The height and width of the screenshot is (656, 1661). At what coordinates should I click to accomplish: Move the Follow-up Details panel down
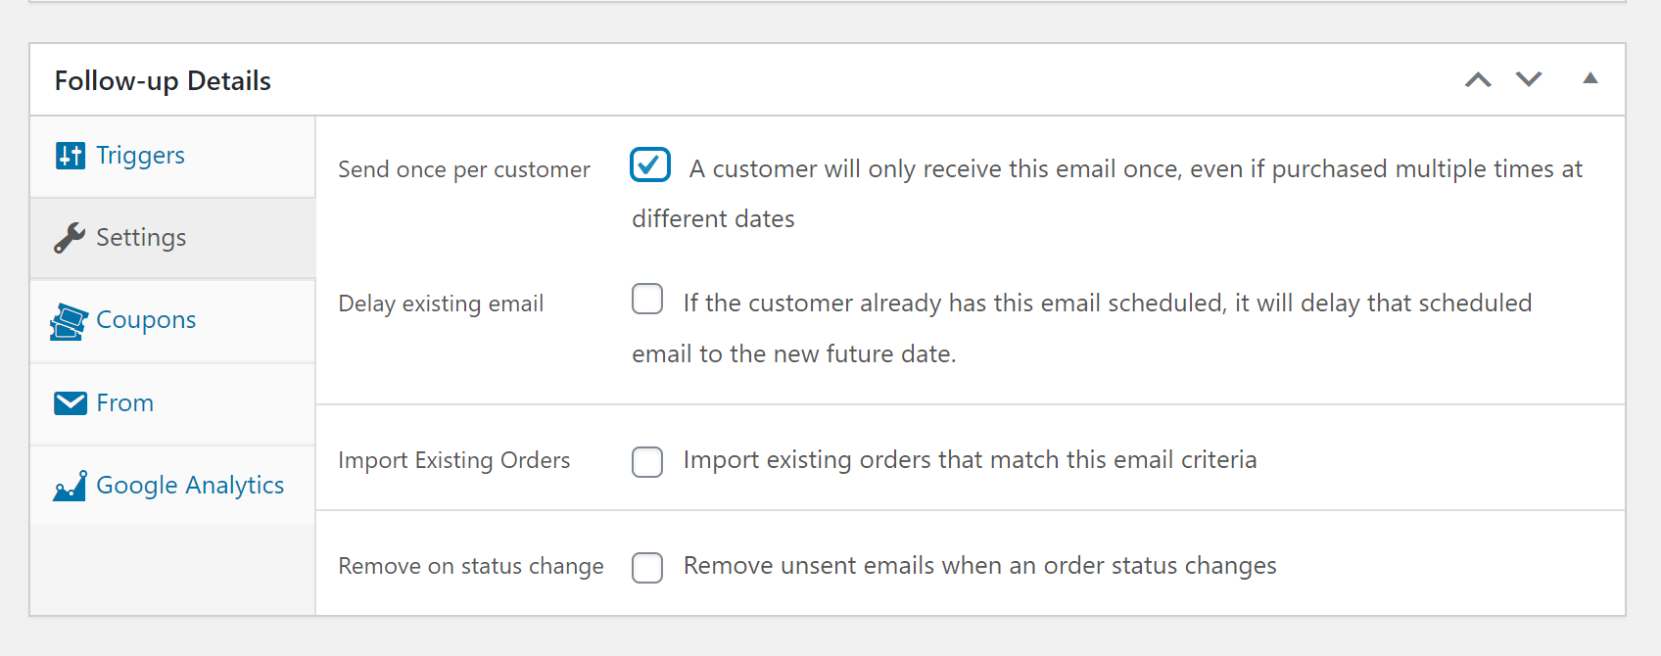(x=1529, y=79)
